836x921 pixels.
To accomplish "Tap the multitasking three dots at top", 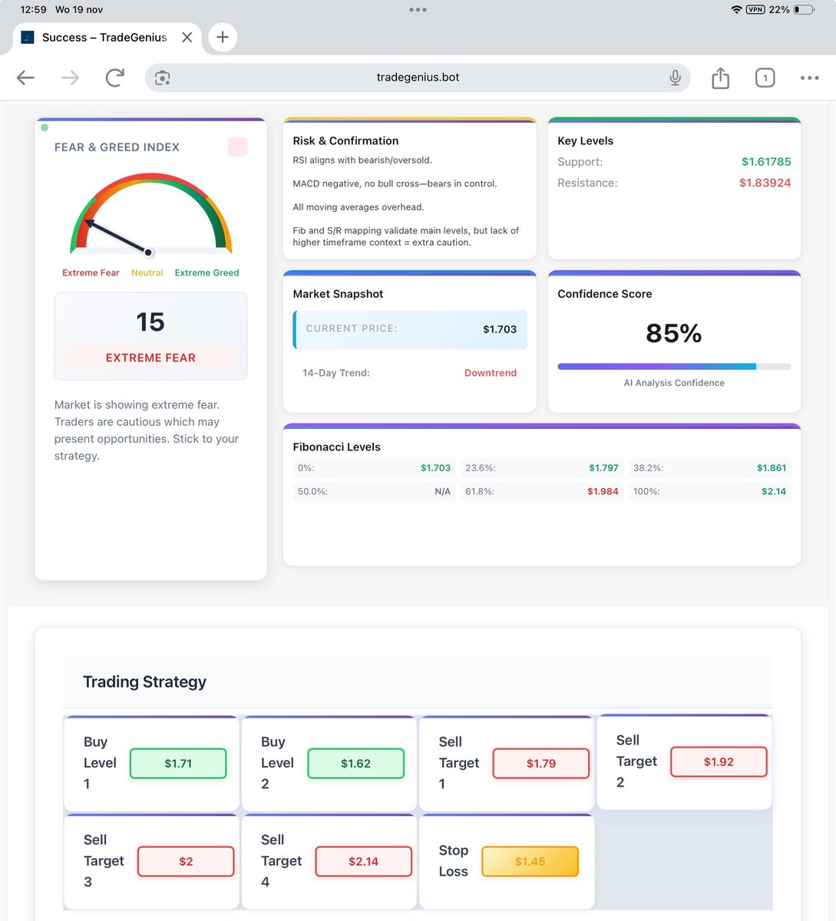I will (418, 10).
